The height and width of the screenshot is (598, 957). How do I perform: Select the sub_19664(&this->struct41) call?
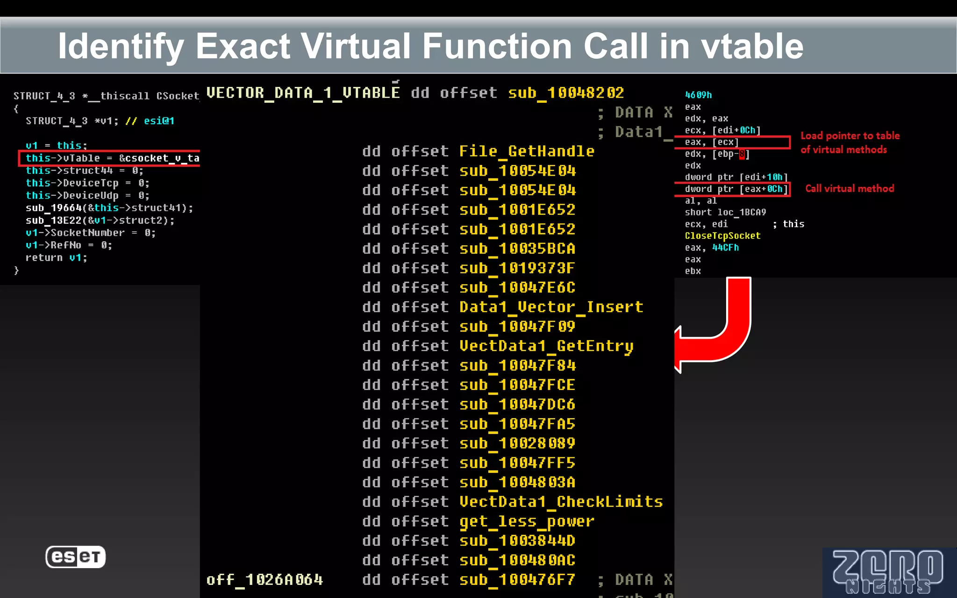(109, 208)
